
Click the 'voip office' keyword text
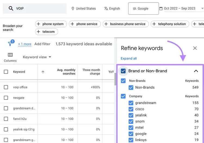tap(20, 87)
